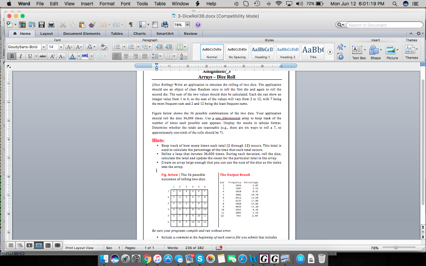Viewport: 426px width, 266px height.
Task: Click the Paste clipboard icon
Action: pyautogui.click(x=82, y=24)
